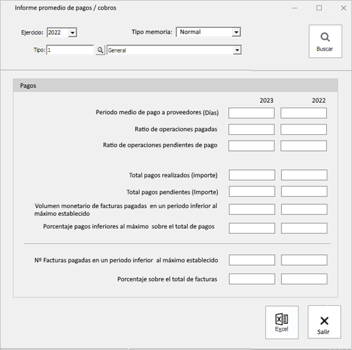Maximize the Informe promedio window
Viewport: 352px width, 350px height.
(319, 8)
